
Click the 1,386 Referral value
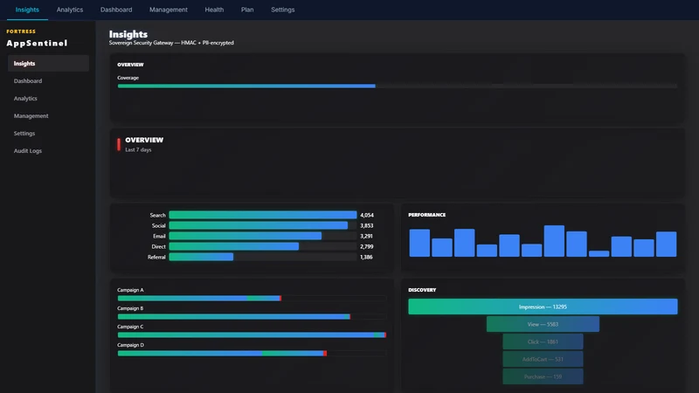pos(366,257)
